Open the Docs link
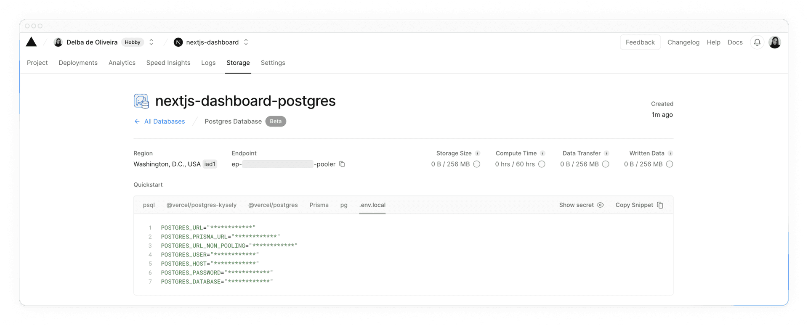Screen dimensions: 808x325 [735, 42]
